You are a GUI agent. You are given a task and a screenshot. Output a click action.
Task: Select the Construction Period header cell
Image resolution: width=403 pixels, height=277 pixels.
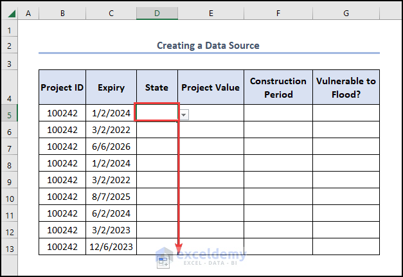[278, 87]
